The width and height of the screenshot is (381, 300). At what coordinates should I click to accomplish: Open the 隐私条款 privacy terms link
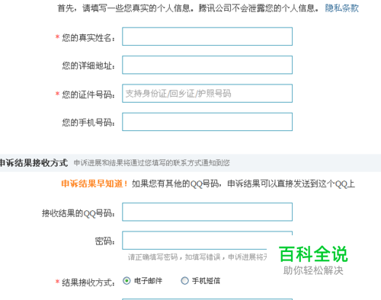tap(342, 8)
